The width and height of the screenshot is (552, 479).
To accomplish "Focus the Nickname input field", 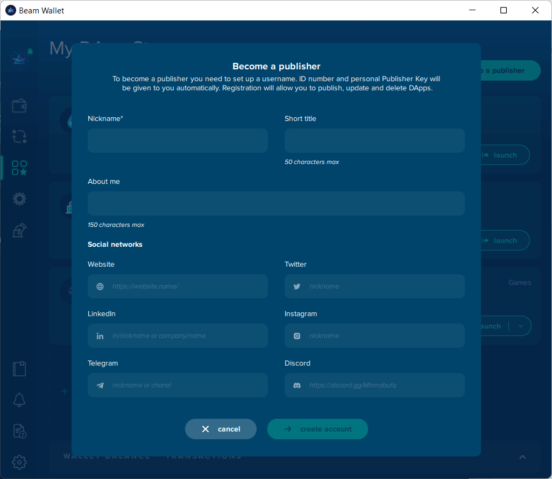I will pyautogui.click(x=178, y=141).
